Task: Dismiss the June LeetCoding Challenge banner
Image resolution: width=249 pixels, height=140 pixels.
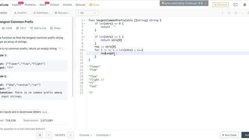Action: click(205, 3)
